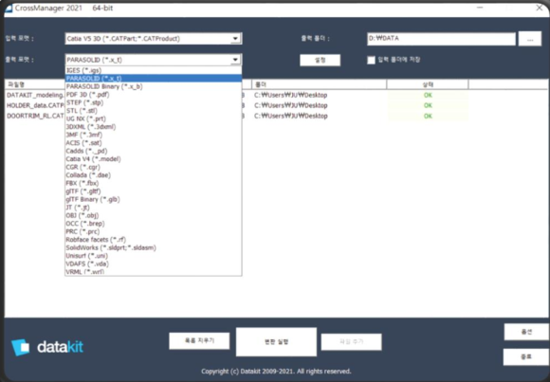Open the Catia V5 3D input format combo box

click(154, 39)
